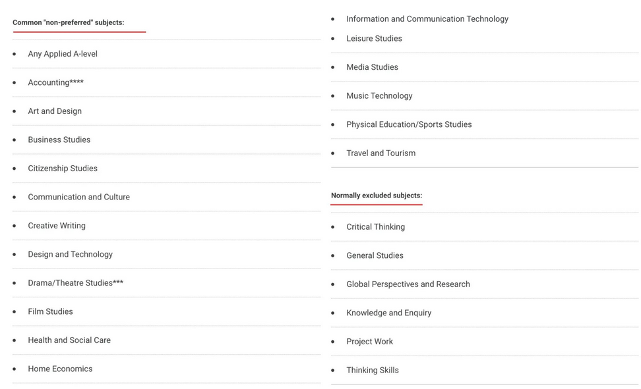641x389 pixels.
Task: Click Communication and Culture entry
Action: pyautogui.click(x=79, y=197)
